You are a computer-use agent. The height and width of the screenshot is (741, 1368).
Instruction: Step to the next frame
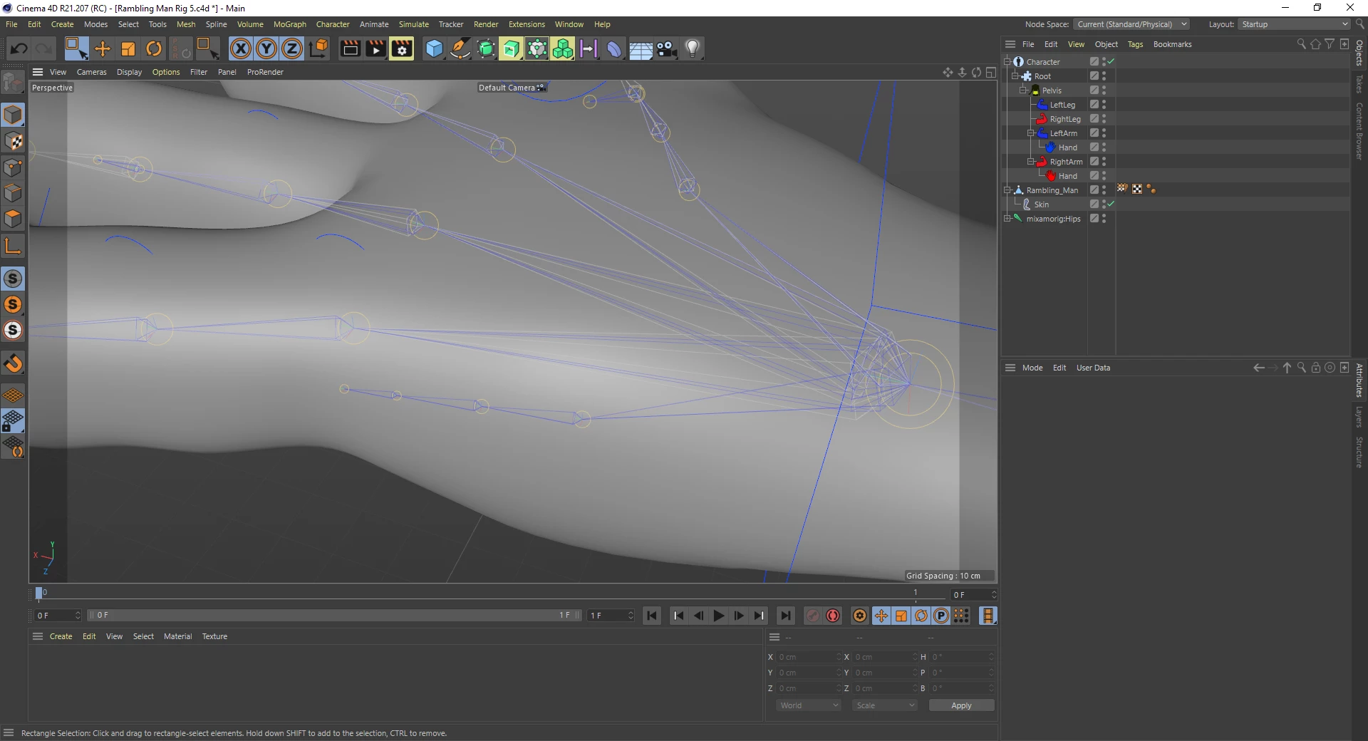coord(739,616)
